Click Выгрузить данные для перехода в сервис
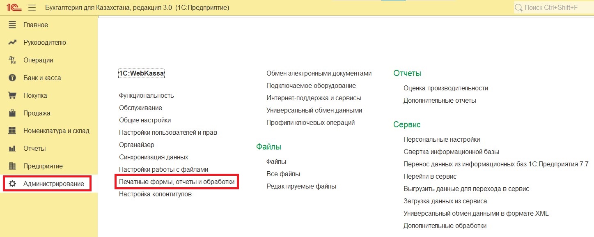 (466, 189)
